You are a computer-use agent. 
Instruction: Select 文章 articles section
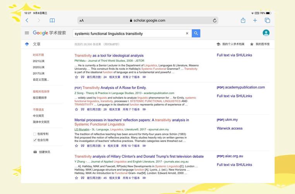tap(37, 44)
